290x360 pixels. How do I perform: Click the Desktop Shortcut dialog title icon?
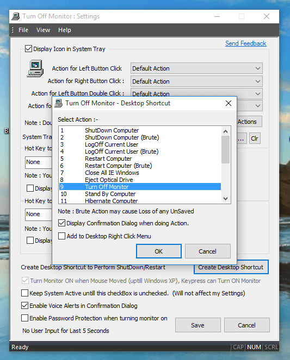pyautogui.click(x=58, y=103)
